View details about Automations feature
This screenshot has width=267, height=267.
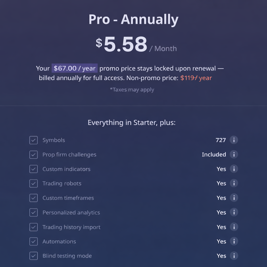(x=234, y=241)
